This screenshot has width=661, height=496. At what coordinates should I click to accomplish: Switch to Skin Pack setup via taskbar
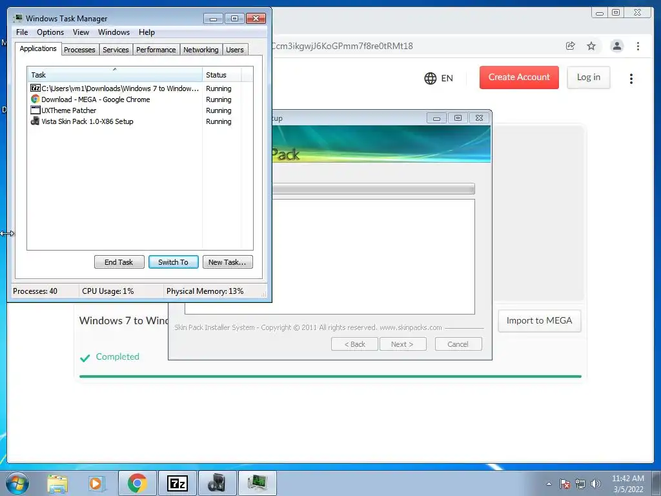tap(217, 483)
